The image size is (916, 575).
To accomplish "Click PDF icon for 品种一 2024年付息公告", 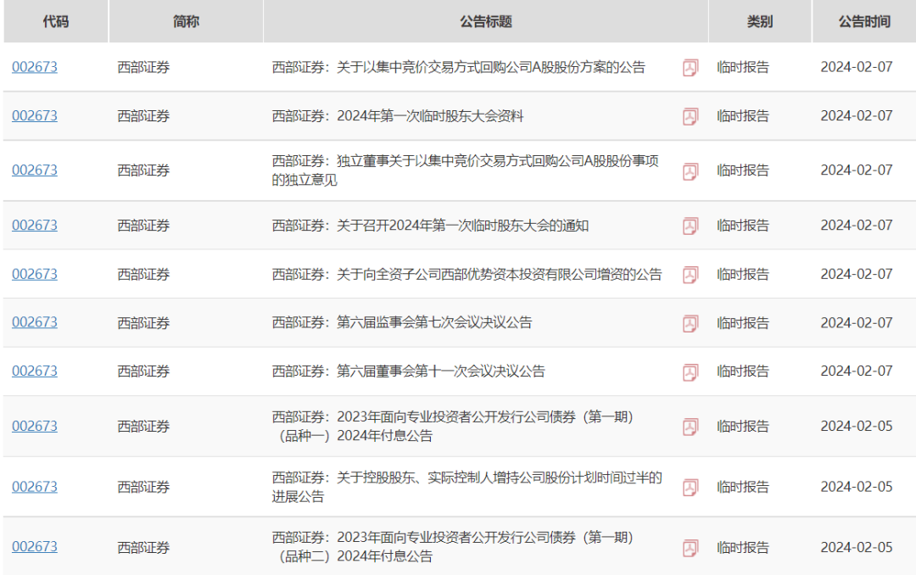I will click(690, 427).
